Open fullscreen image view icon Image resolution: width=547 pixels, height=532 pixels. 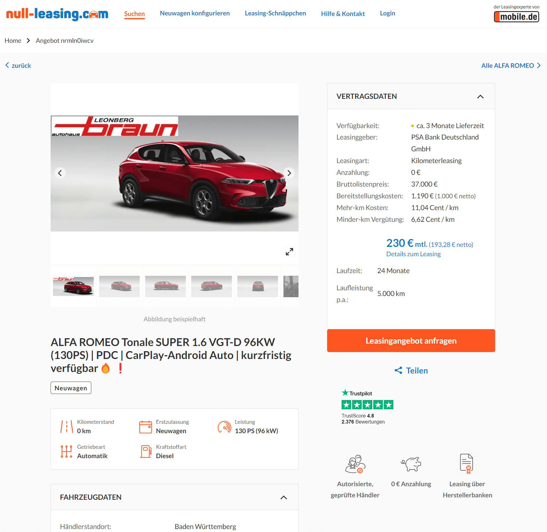tap(289, 252)
